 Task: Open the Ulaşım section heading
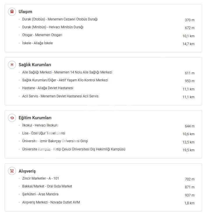[25, 12]
